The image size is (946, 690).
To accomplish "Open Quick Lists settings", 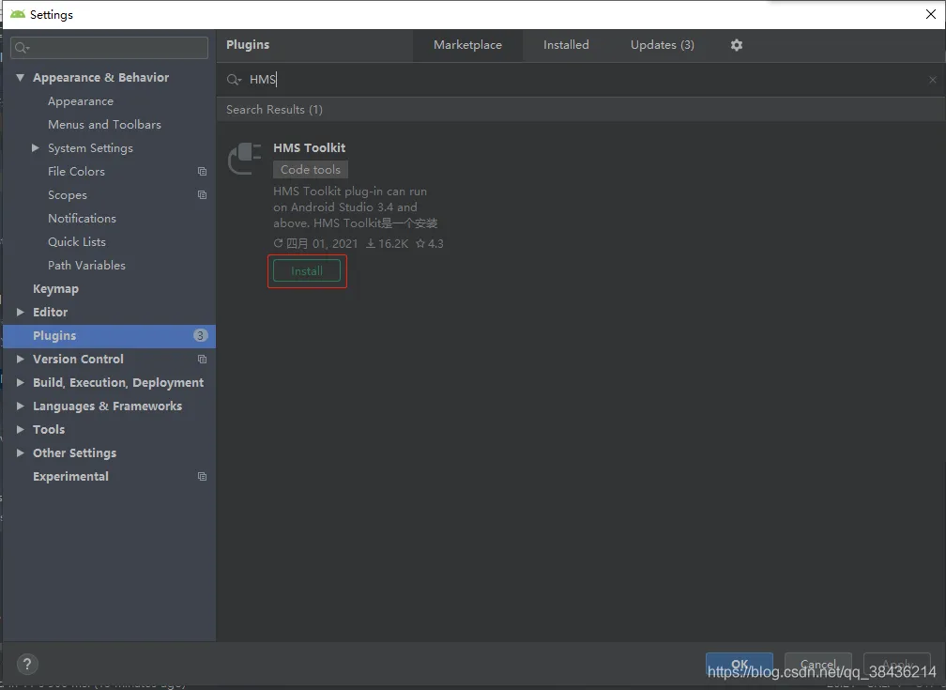I will tap(77, 242).
